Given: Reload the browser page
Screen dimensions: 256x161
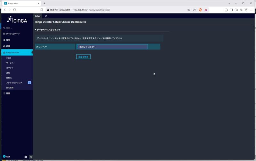Looking at the screenshot, I should (15, 10).
